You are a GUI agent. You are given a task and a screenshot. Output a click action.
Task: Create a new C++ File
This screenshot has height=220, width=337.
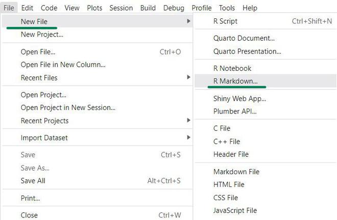[227, 142]
